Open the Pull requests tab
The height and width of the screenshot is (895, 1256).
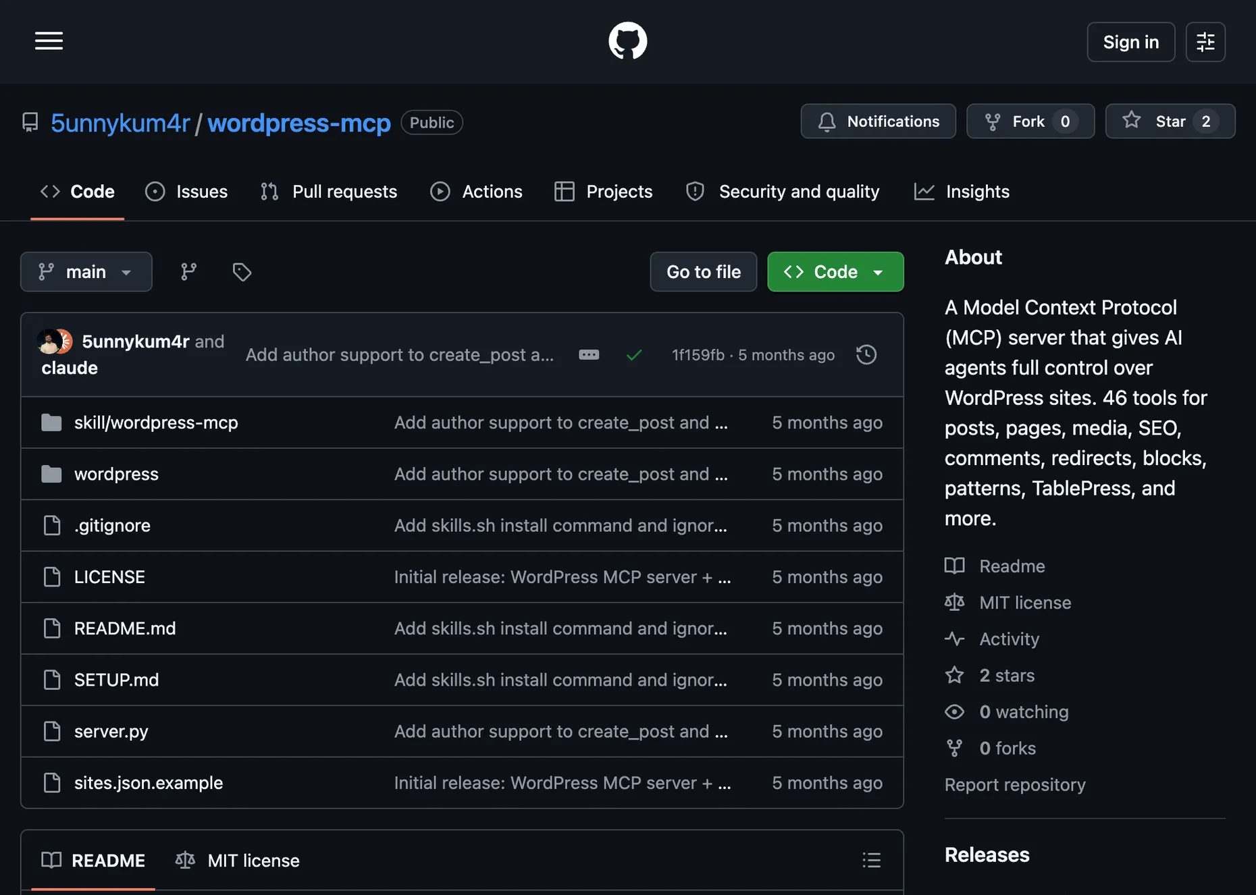(x=329, y=192)
